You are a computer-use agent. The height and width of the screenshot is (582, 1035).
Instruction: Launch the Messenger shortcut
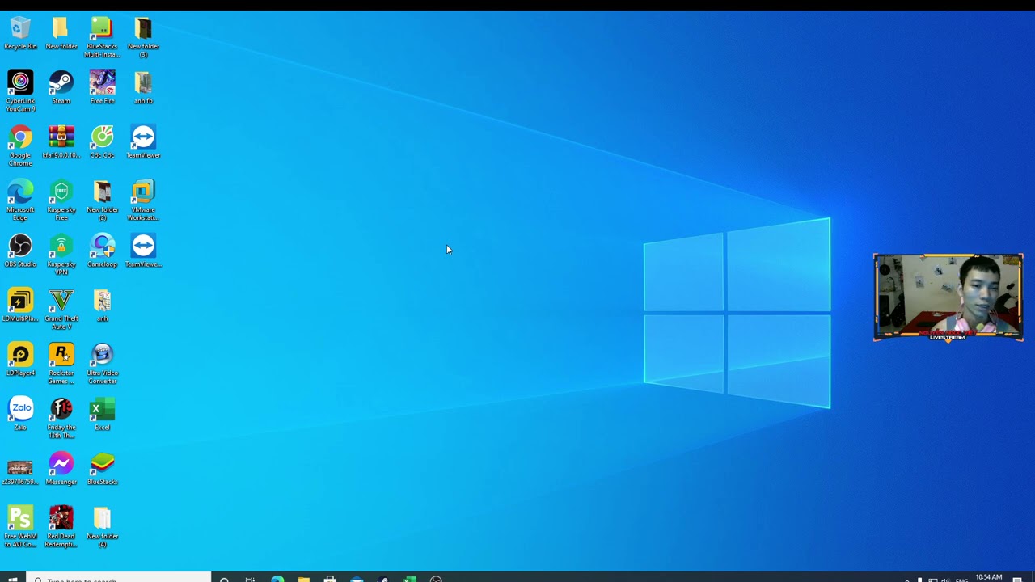point(61,468)
